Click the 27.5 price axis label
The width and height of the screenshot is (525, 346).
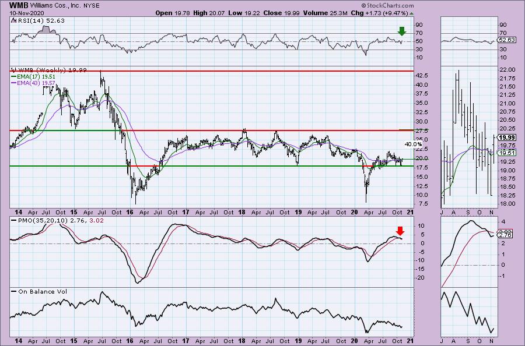422,130
